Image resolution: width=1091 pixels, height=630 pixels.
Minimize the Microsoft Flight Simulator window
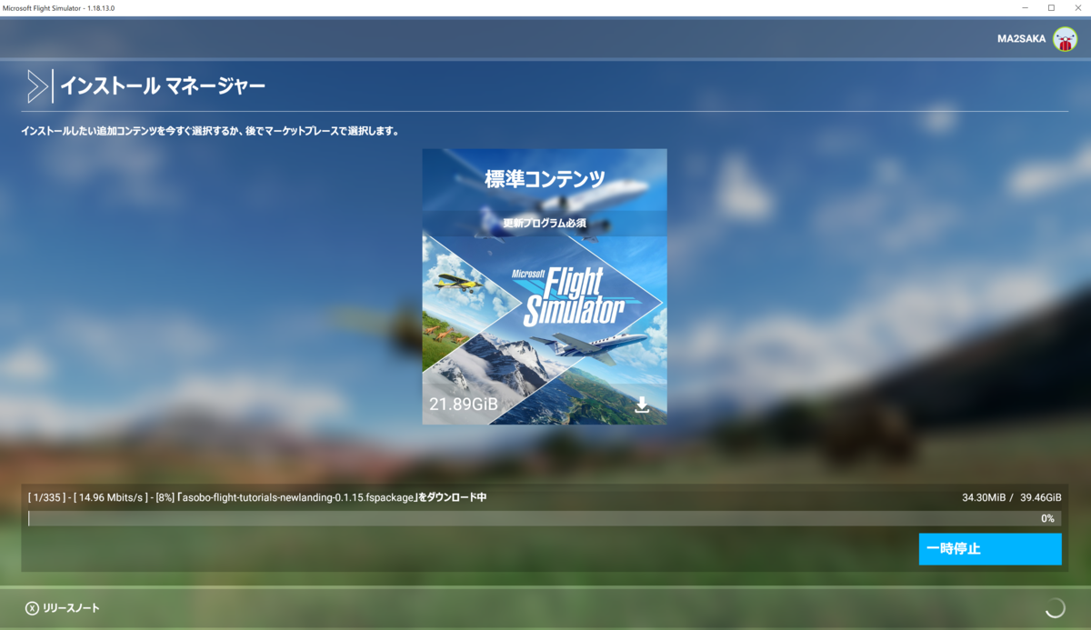[x=1026, y=7]
